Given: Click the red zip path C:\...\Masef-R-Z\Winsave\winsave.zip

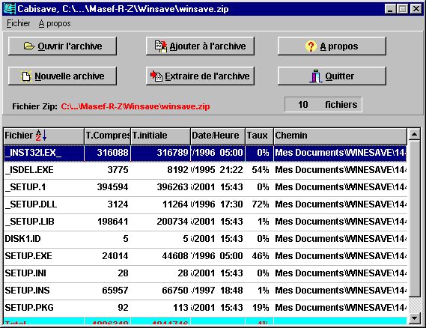Looking at the screenshot, I should click(136, 106).
